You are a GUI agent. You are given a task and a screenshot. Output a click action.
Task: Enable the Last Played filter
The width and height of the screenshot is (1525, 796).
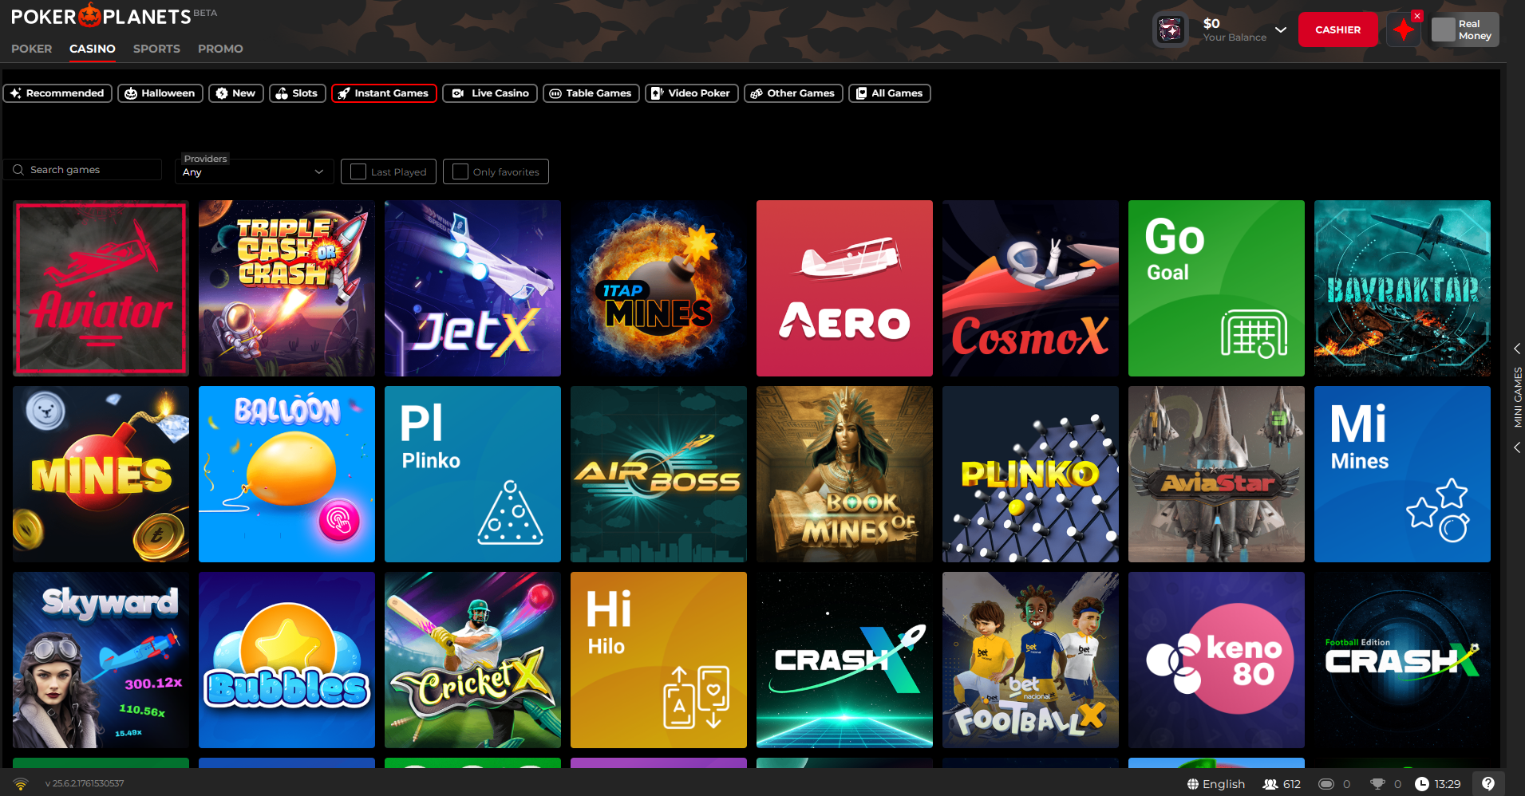(357, 171)
